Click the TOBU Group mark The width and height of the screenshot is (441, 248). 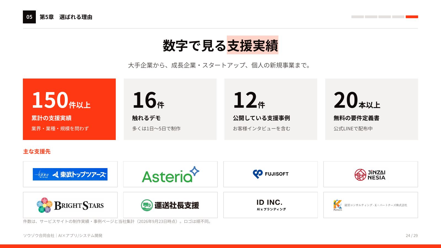pyautogui.click(x=42, y=174)
